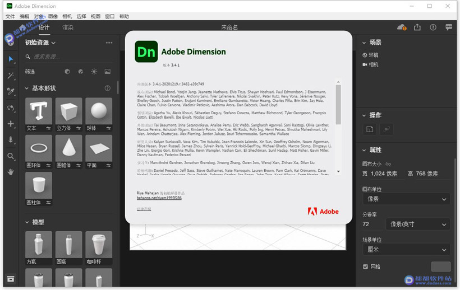
Task: Filter assets by materials icon
Action: point(81,72)
